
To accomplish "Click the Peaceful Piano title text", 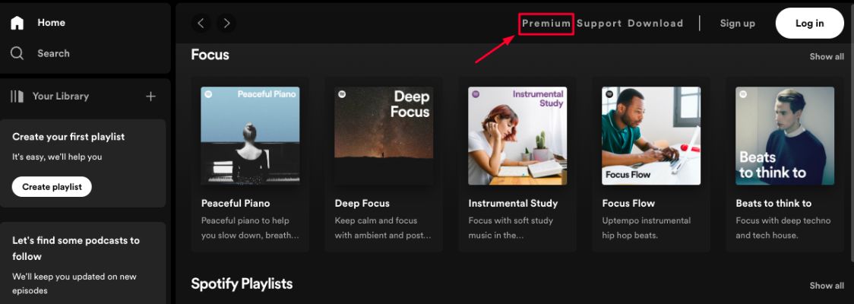I will [x=236, y=203].
